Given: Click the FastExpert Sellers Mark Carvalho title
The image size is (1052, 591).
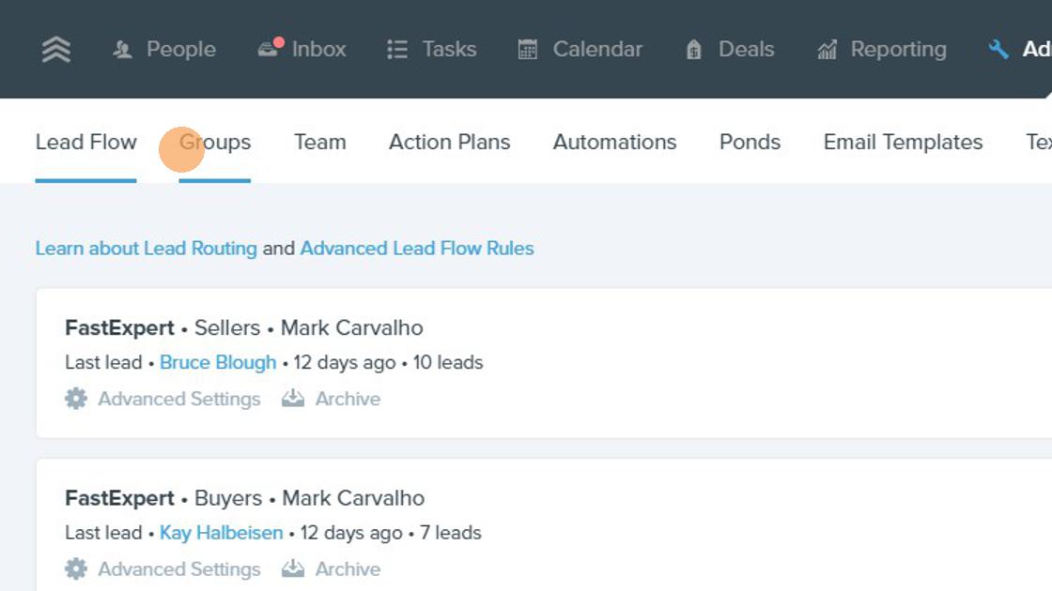Looking at the screenshot, I should click(244, 327).
